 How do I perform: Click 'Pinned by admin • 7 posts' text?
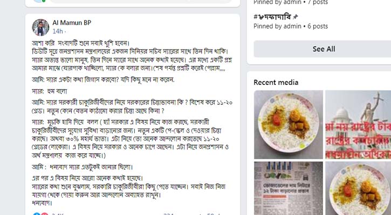[x=291, y=2]
